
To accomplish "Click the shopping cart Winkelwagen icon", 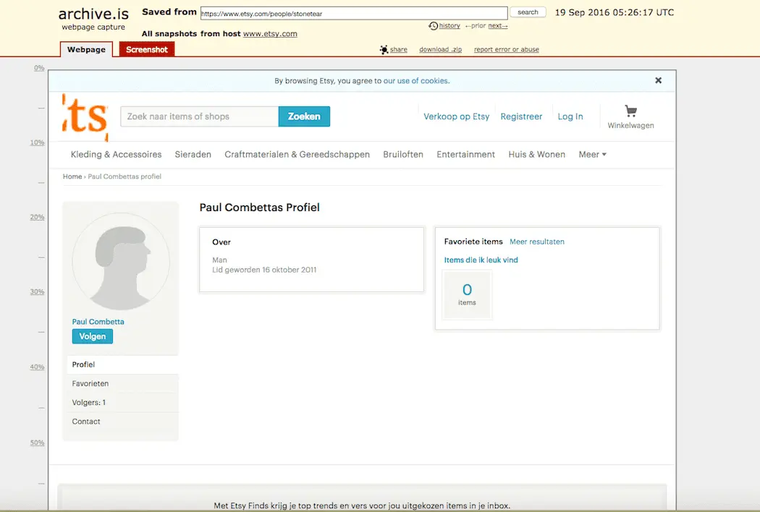I will pyautogui.click(x=630, y=111).
